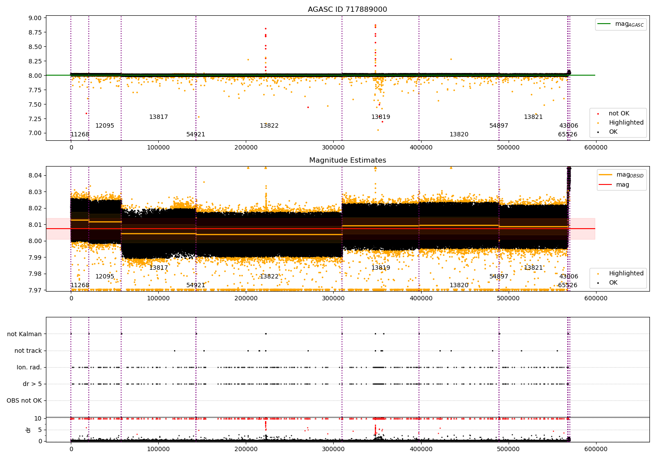Click the red 'mag' legend line in middle plot

coord(606,185)
